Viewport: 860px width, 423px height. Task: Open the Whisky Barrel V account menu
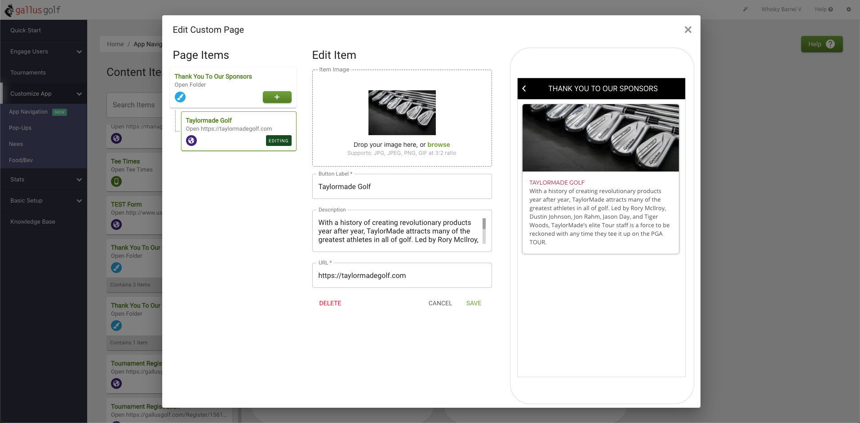click(781, 9)
